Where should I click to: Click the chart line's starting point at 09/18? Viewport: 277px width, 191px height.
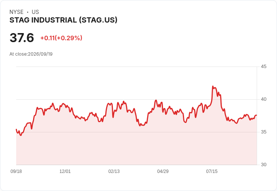tap(16, 129)
